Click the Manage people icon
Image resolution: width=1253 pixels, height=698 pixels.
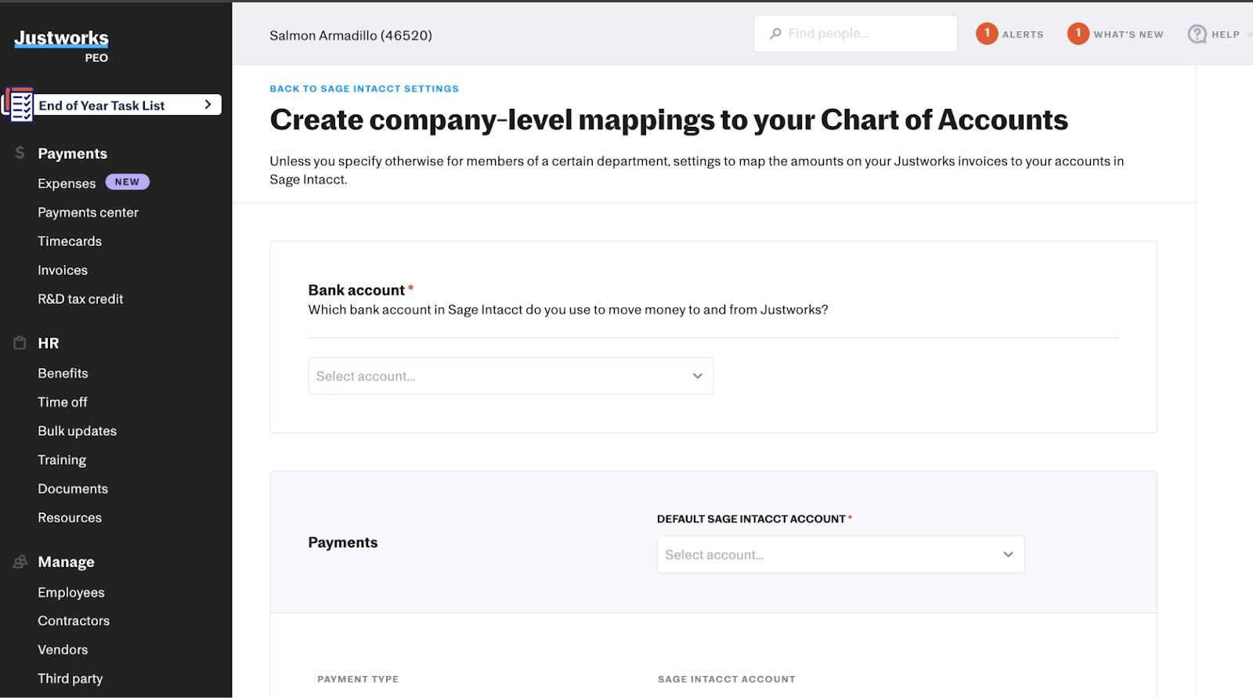(x=20, y=562)
